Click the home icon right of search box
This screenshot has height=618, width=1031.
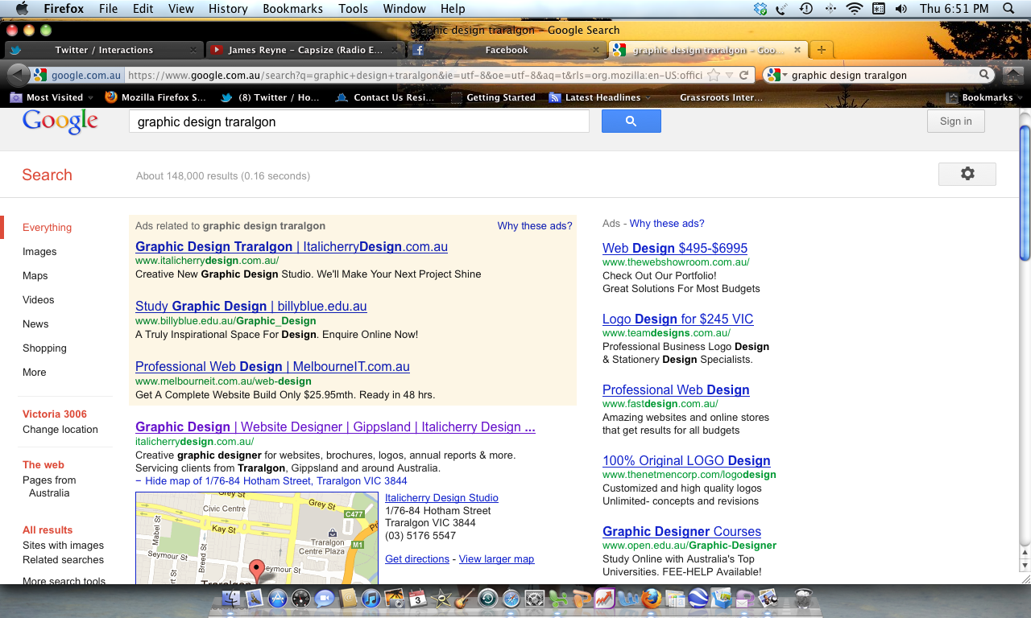pos(1013,75)
